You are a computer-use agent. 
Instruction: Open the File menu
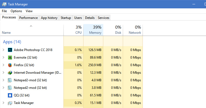point(4,11)
